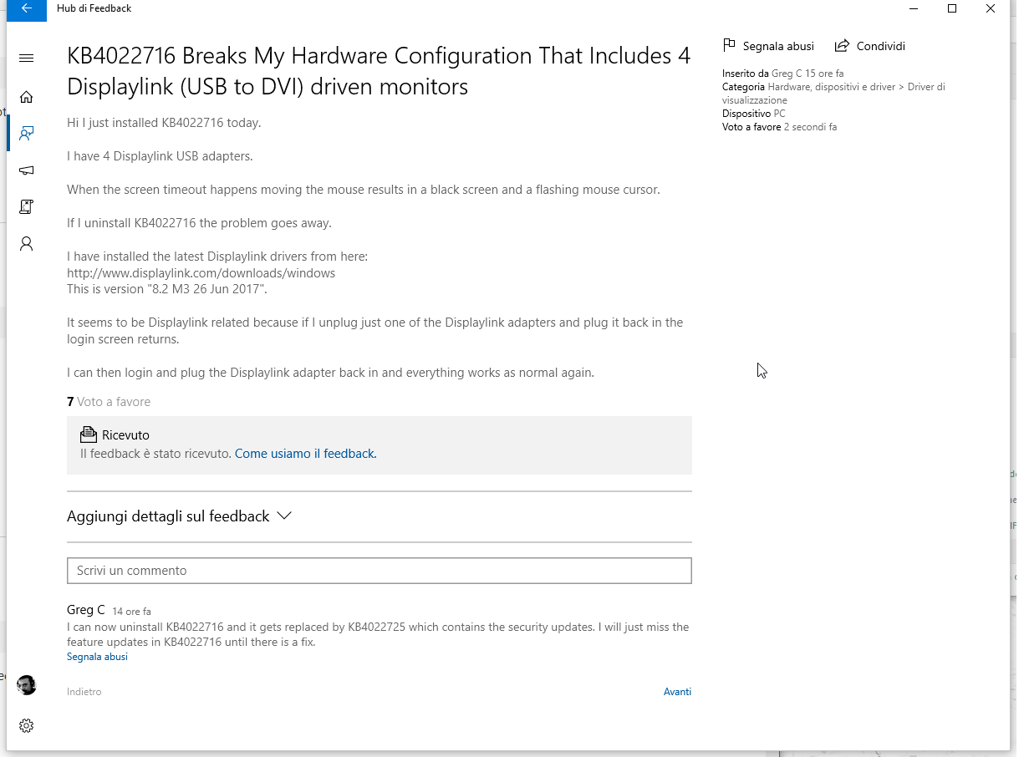Open 'Come usiamo il feedback' link
1024x757 pixels.
pos(305,454)
